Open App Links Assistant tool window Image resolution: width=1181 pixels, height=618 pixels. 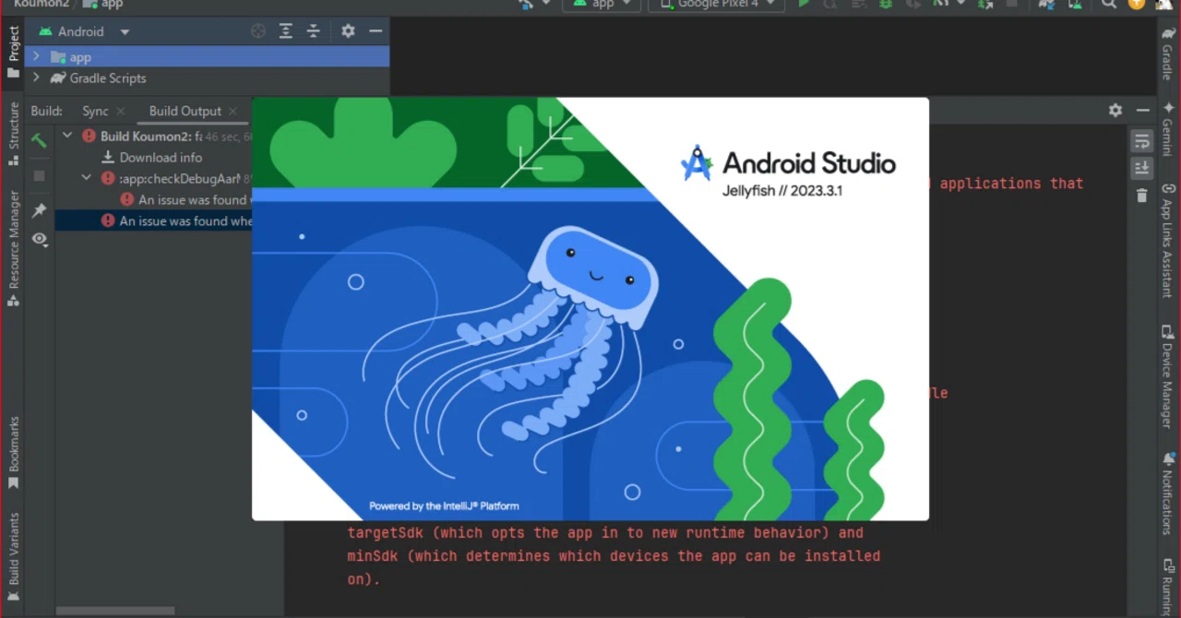coord(1168,239)
